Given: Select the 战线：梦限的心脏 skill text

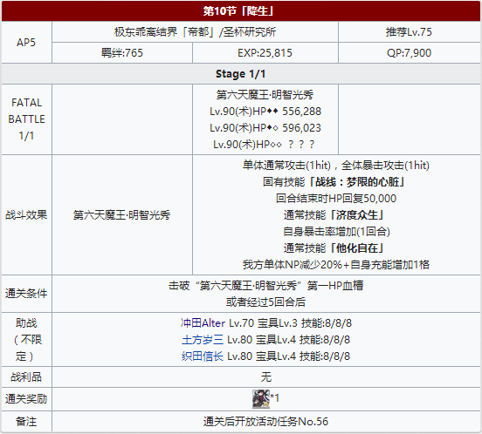Looking at the screenshot, I should point(357,182).
